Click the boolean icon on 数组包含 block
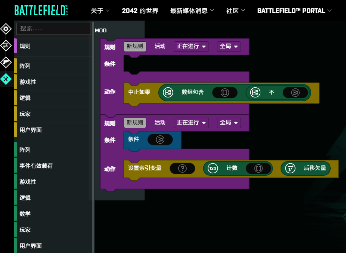 point(168,93)
